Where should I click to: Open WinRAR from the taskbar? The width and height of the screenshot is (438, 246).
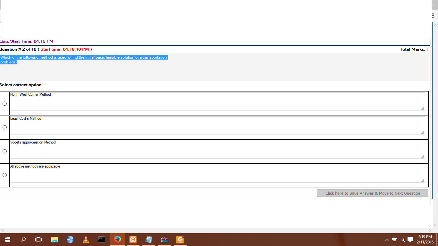[164, 240]
